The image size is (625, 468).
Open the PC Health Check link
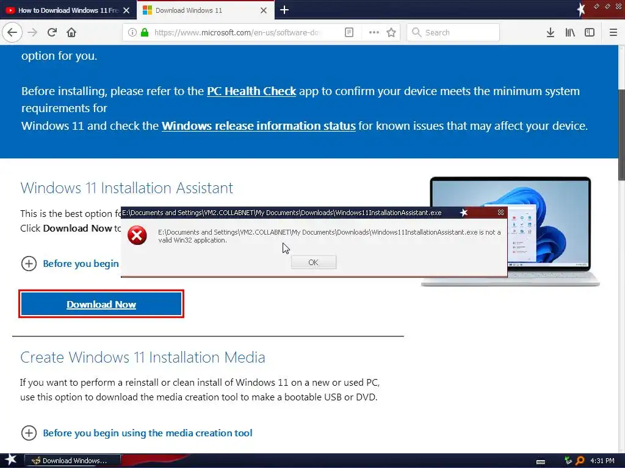(x=251, y=91)
